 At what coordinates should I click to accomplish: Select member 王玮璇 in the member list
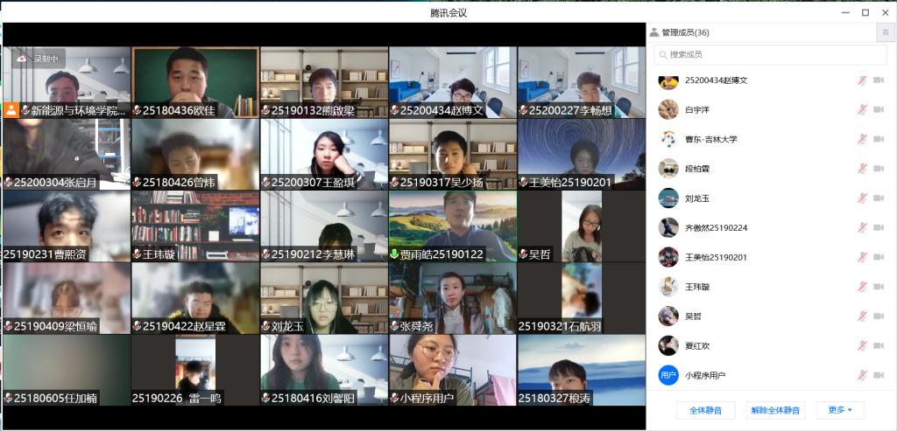point(698,287)
